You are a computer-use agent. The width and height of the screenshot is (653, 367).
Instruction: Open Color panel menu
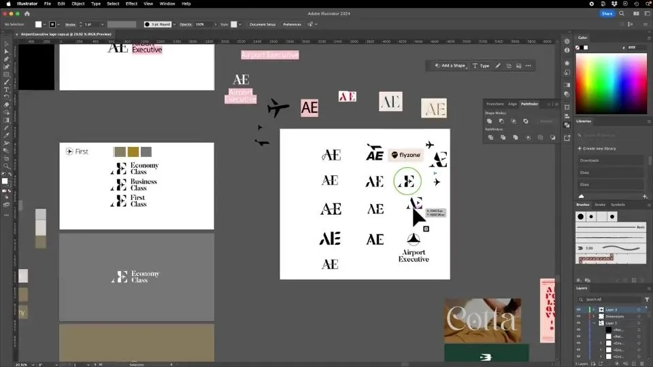(x=649, y=38)
